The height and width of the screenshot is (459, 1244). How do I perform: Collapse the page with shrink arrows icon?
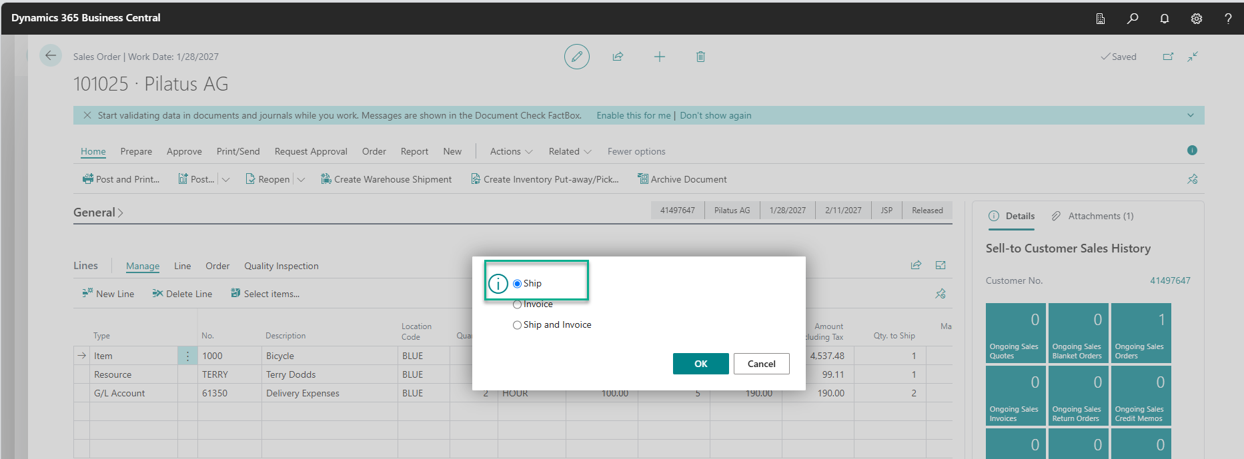pos(1193,57)
